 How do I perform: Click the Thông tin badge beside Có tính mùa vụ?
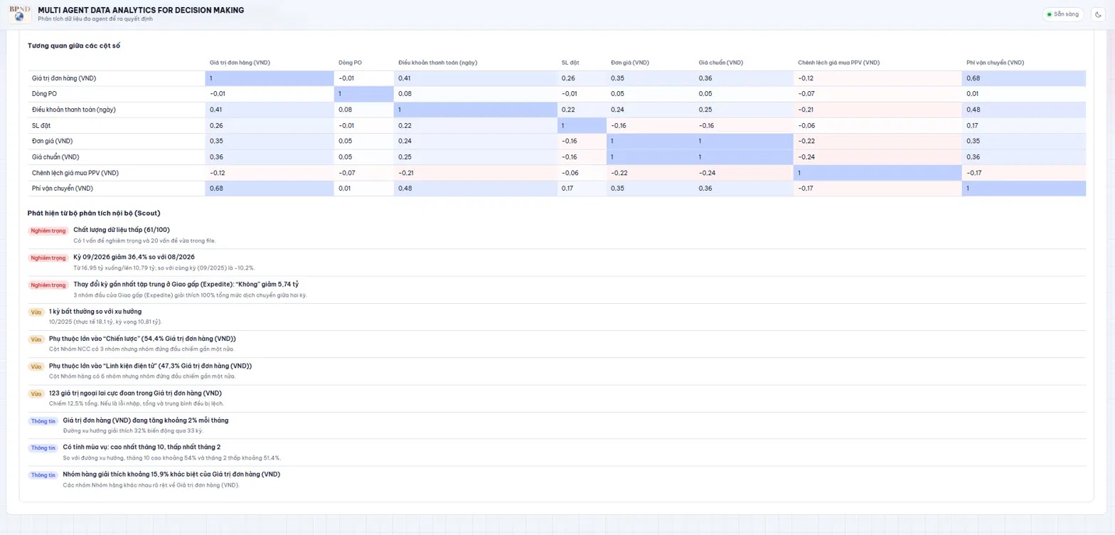coord(43,448)
